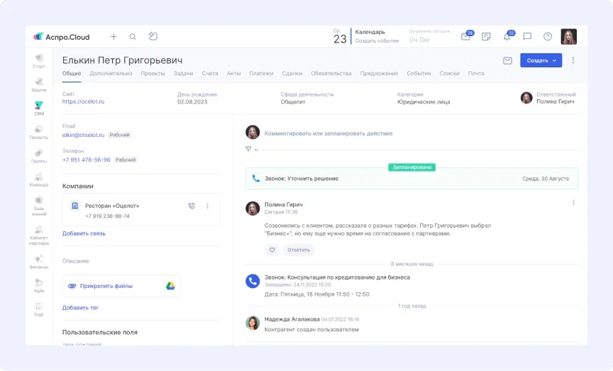
Task: Open Ресторан «Оцелот» company
Action: point(112,206)
